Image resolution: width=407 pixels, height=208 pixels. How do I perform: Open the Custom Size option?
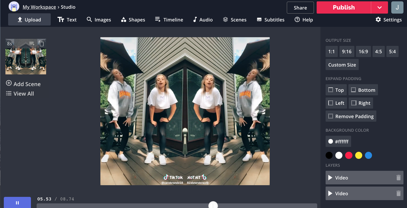pos(342,65)
